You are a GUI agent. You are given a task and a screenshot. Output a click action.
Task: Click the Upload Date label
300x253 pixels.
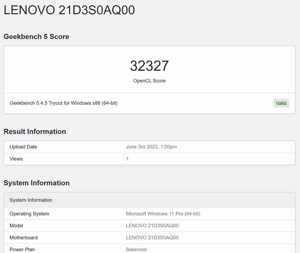(x=23, y=147)
